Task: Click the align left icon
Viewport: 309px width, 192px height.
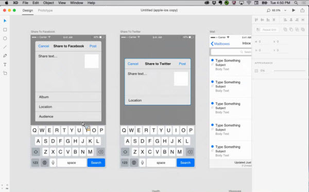Action: pos(285,20)
